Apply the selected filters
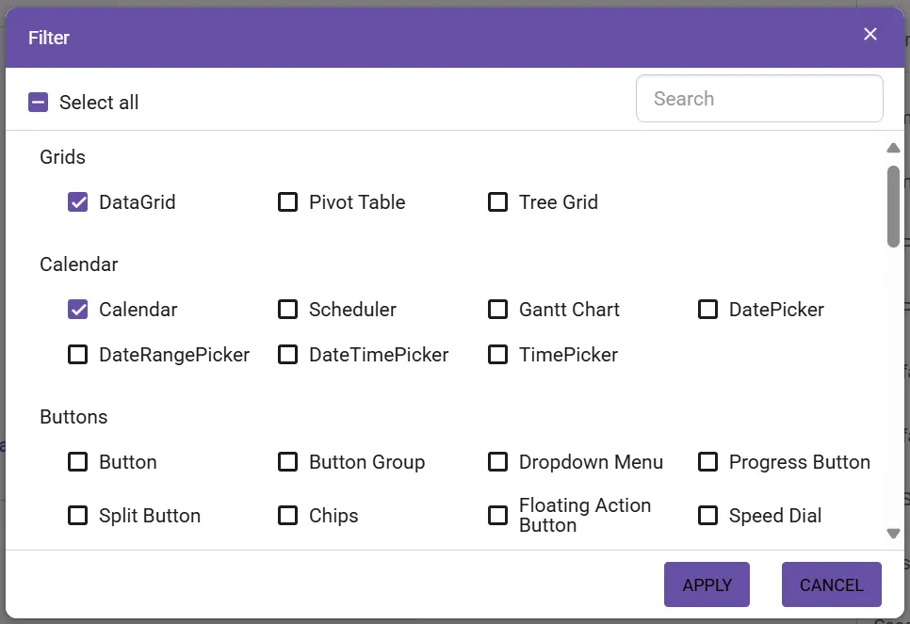This screenshot has height=624, width=910. click(707, 584)
